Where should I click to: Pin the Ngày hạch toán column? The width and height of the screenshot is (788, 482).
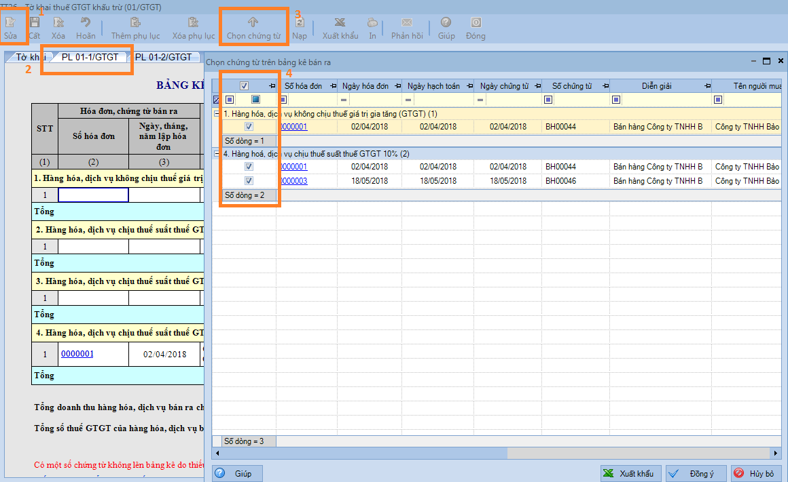[x=470, y=86]
